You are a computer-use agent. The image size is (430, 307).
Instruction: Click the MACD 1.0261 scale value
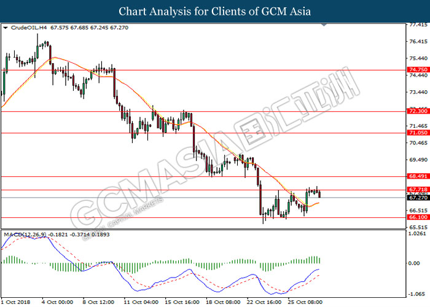coord(417,233)
